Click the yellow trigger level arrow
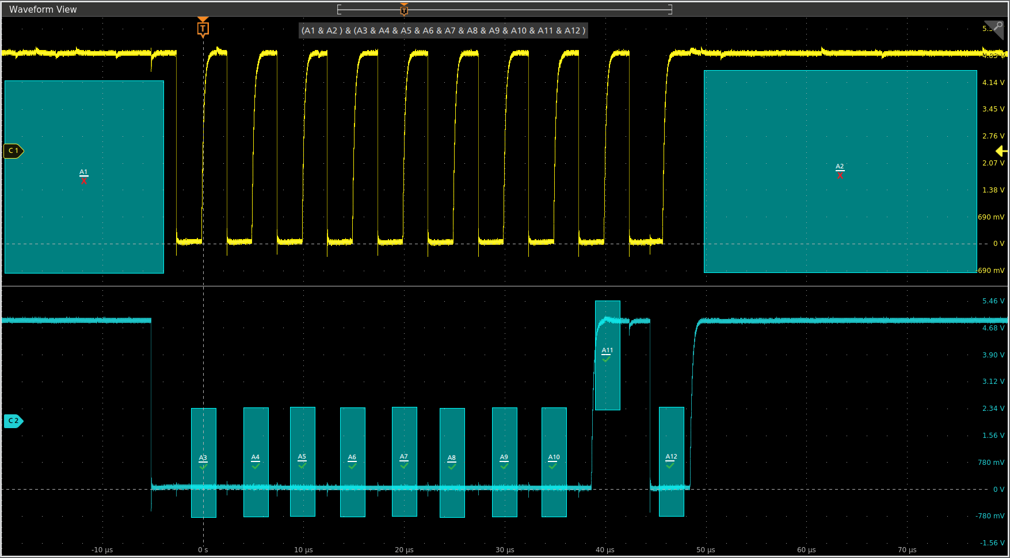The height and width of the screenshot is (558, 1010). (1001, 151)
